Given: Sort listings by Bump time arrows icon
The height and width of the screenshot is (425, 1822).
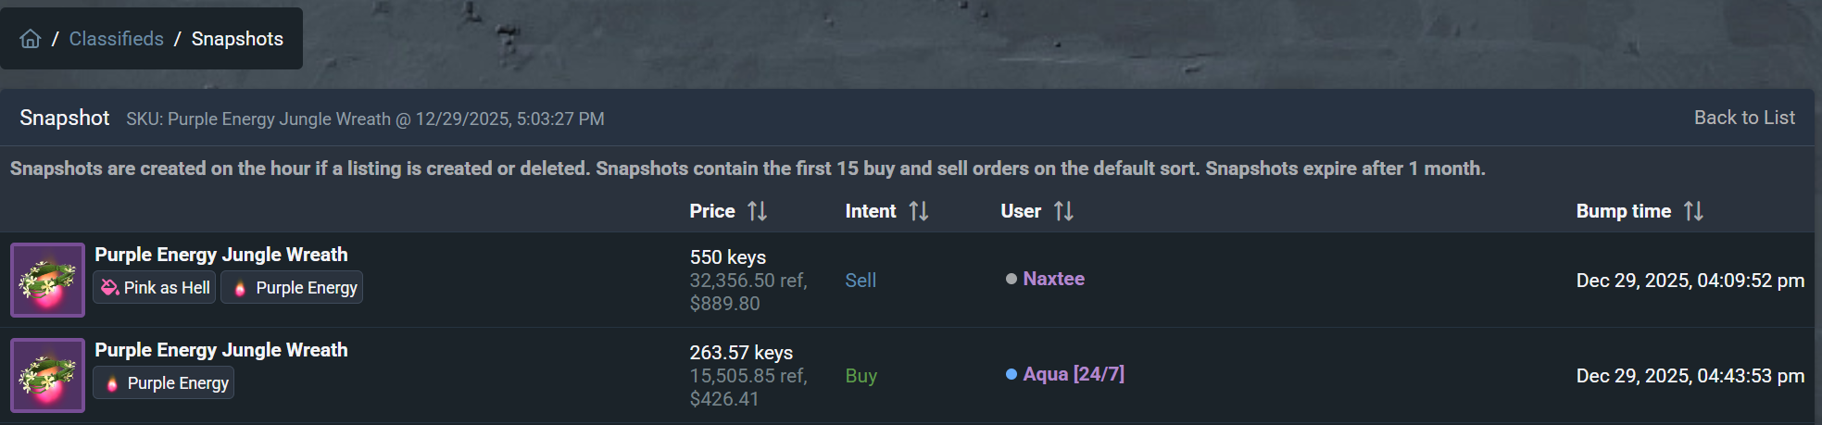Looking at the screenshot, I should pyautogui.click(x=1693, y=211).
